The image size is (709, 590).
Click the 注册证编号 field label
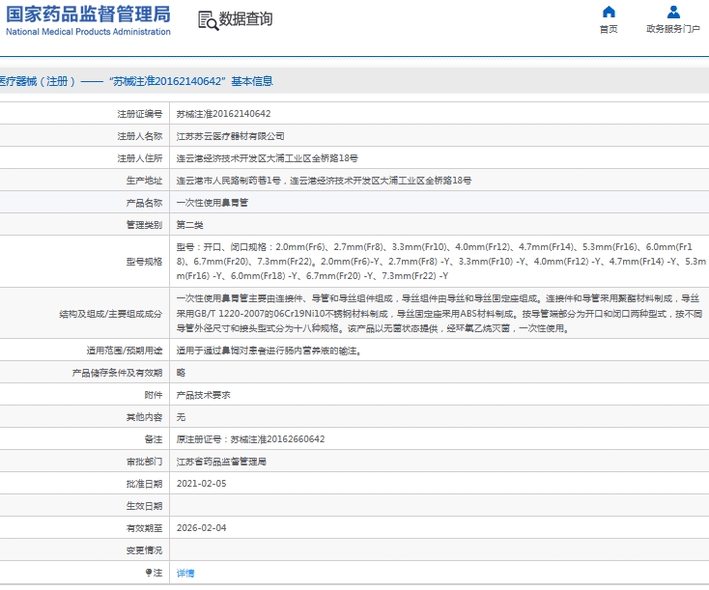pos(140,114)
